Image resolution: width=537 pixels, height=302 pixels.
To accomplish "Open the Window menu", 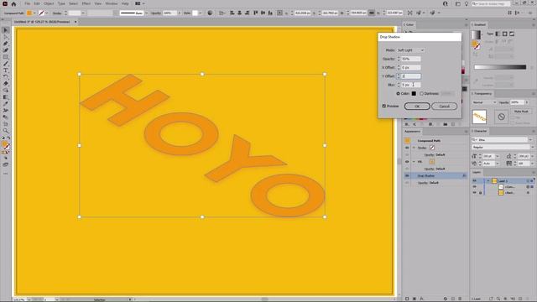I will pyautogui.click(x=112, y=3).
